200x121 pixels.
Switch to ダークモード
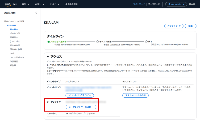pos(154,4)
